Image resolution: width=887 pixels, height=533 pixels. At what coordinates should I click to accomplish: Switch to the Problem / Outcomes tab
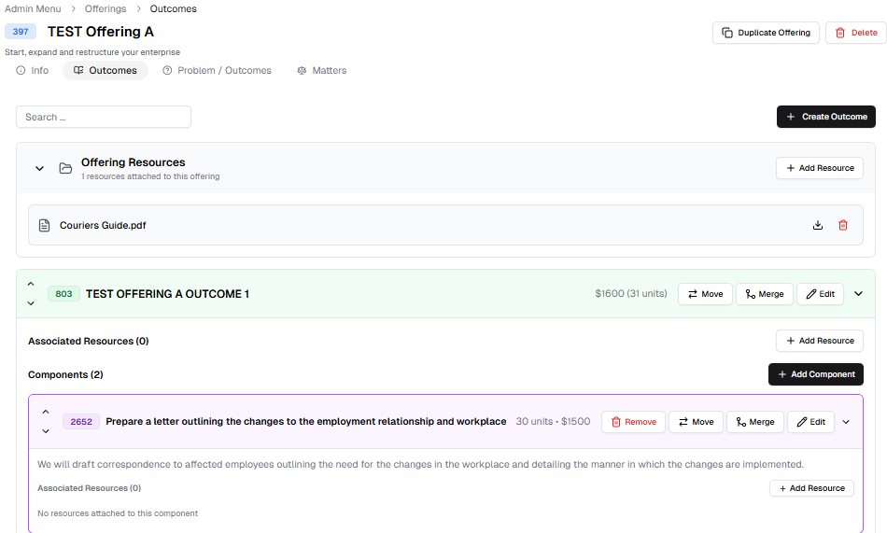(217, 70)
